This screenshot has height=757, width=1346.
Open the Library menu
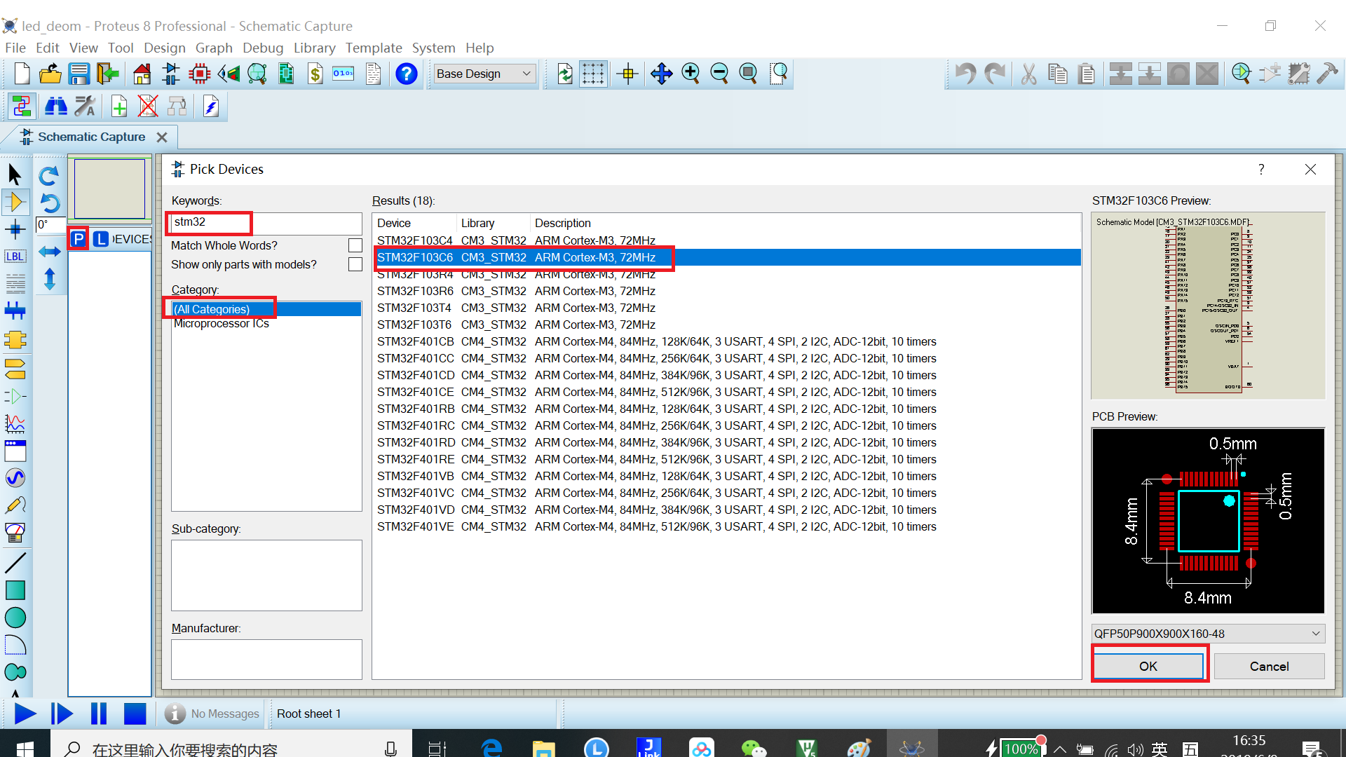[x=313, y=48]
